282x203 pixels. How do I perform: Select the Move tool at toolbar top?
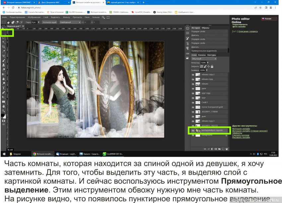point(3,27)
